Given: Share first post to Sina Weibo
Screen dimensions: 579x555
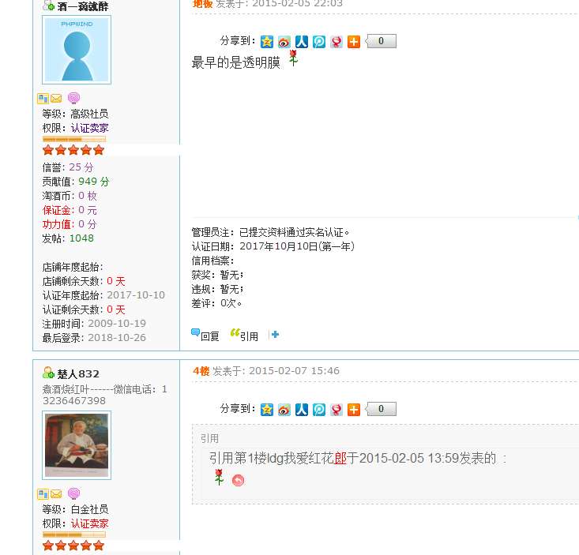Looking at the screenshot, I should click(284, 42).
